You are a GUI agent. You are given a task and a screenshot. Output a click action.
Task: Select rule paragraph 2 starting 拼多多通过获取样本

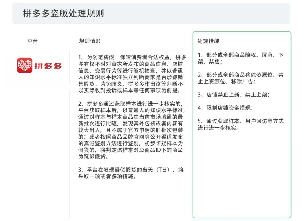[x=132, y=130]
